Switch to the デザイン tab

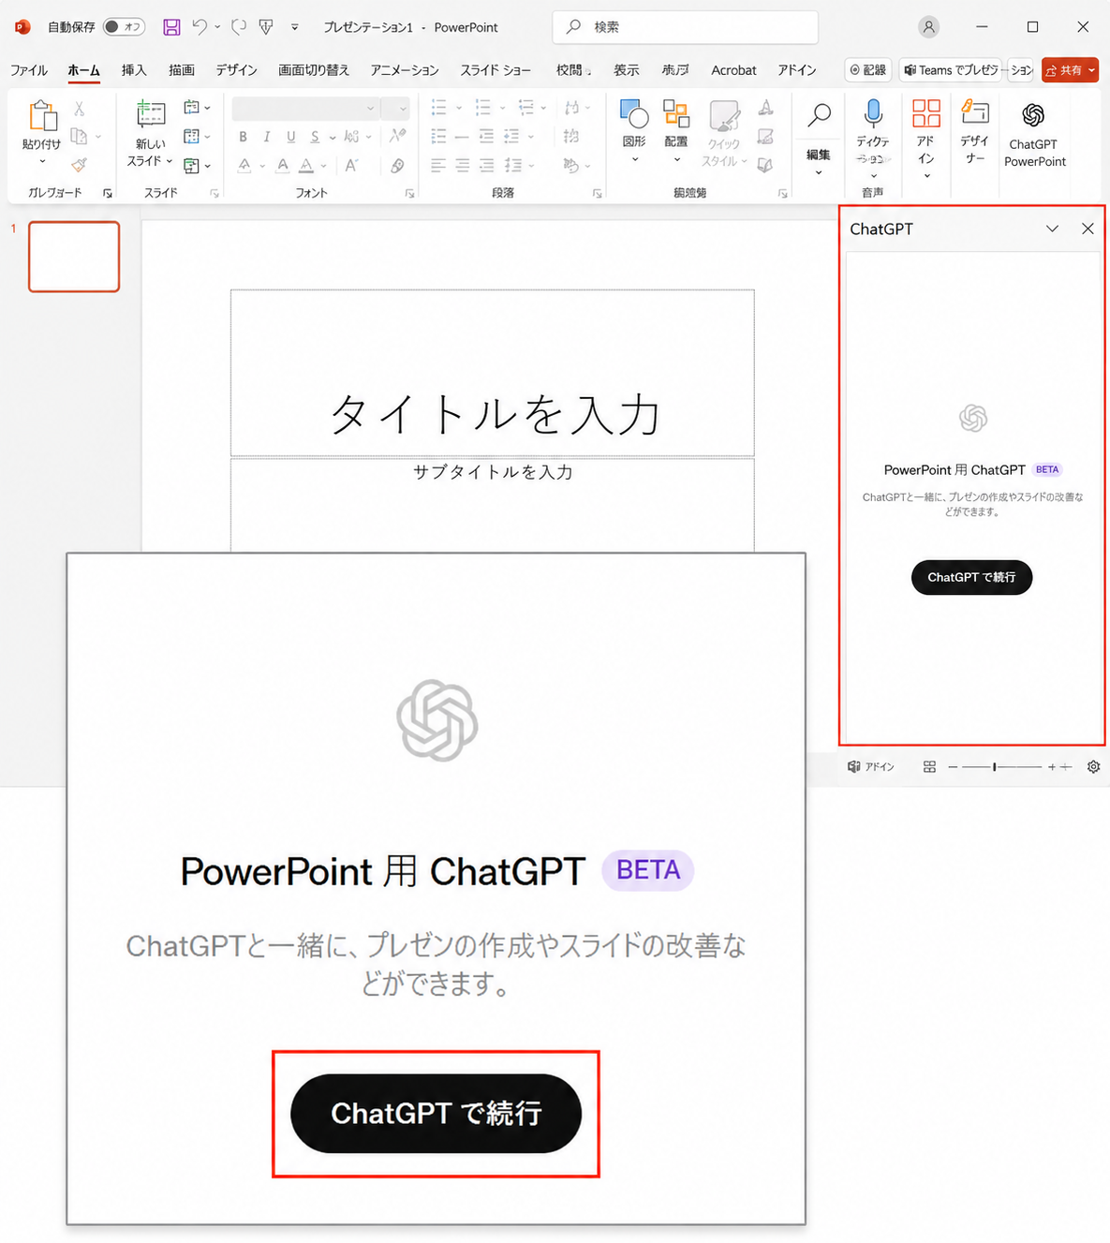(237, 70)
